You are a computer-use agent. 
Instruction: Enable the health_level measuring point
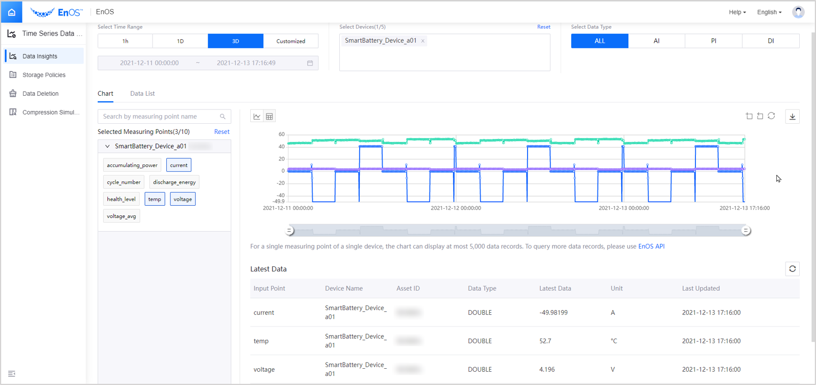(x=121, y=199)
